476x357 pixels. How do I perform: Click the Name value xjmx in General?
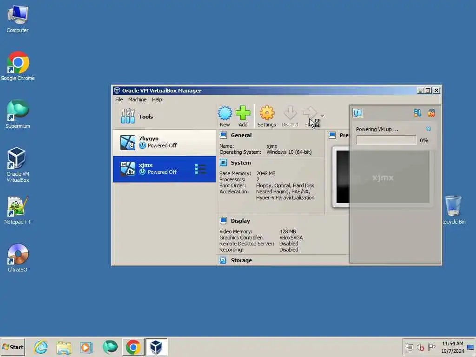(x=271, y=146)
